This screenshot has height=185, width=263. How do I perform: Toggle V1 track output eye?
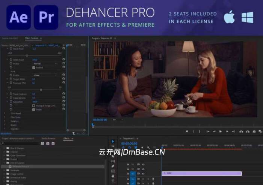(x=144, y=174)
